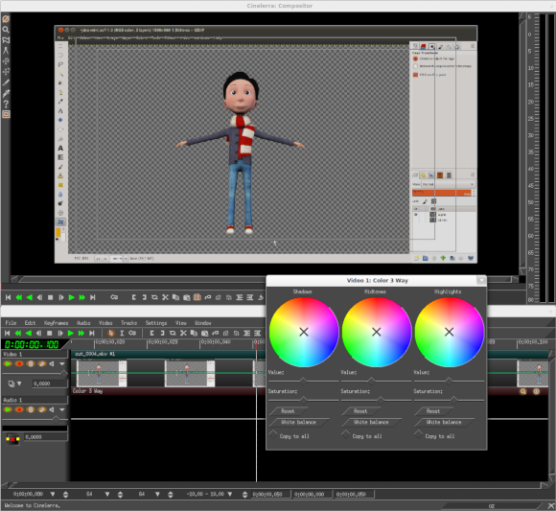Image resolution: width=556 pixels, height=511 pixels.
Task: Select the magnifier zoom tool in Compositor
Action: 6,30
